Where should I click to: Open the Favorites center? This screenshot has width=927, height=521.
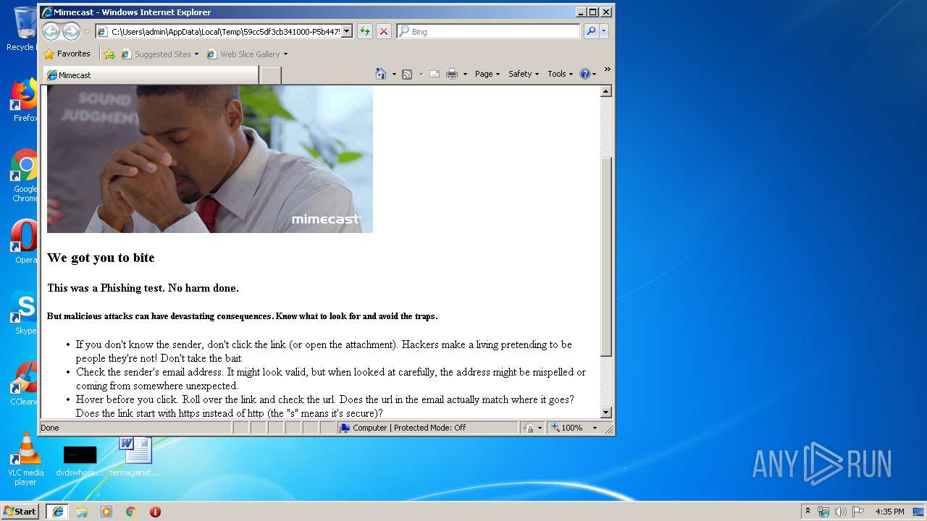click(67, 54)
